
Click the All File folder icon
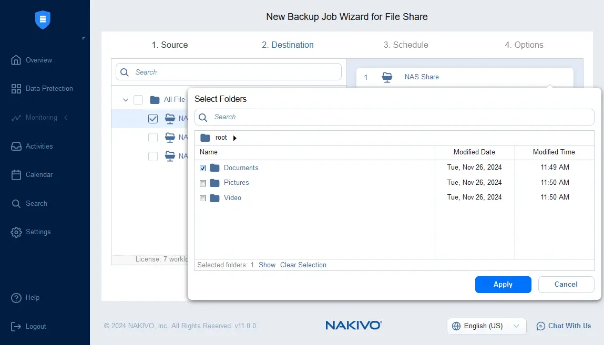(155, 100)
